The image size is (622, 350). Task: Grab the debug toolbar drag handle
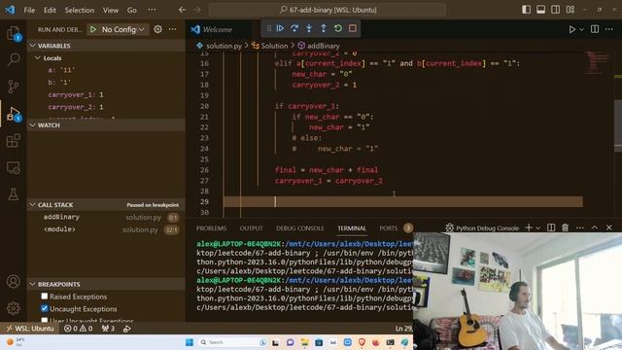pos(269,28)
